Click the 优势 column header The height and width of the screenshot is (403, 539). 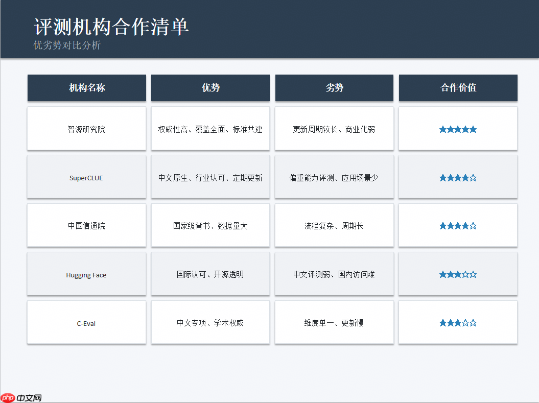click(x=210, y=88)
